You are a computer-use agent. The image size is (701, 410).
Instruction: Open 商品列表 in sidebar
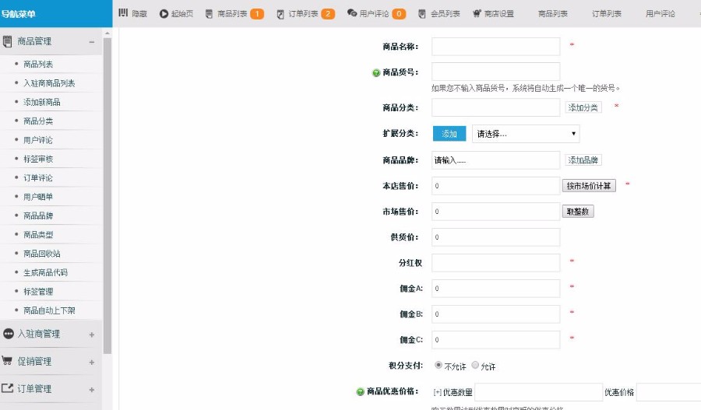click(x=38, y=65)
